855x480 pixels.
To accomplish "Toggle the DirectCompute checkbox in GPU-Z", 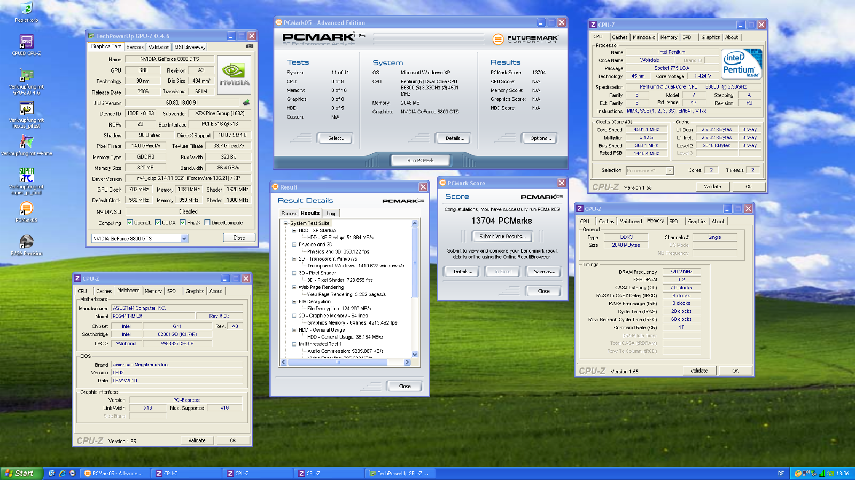I will 207,223.
